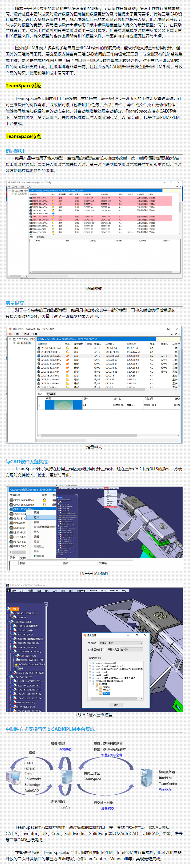Click the 协同感知 link in integration diagram
The width and height of the screenshot is (190, 864).
(65, 749)
